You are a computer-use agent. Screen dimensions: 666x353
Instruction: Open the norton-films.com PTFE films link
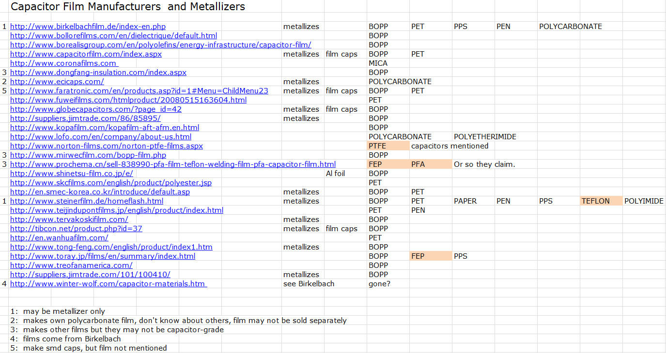pyautogui.click(x=107, y=146)
